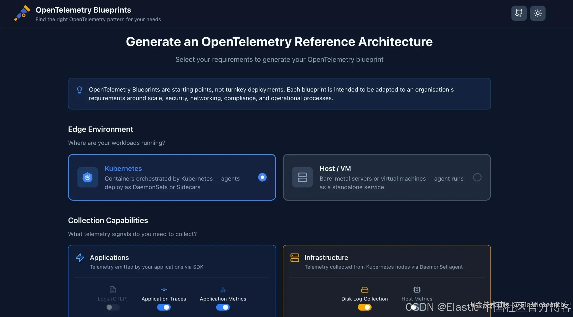Select the Host / VM radio button
573x317 pixels.
[477, 177]
